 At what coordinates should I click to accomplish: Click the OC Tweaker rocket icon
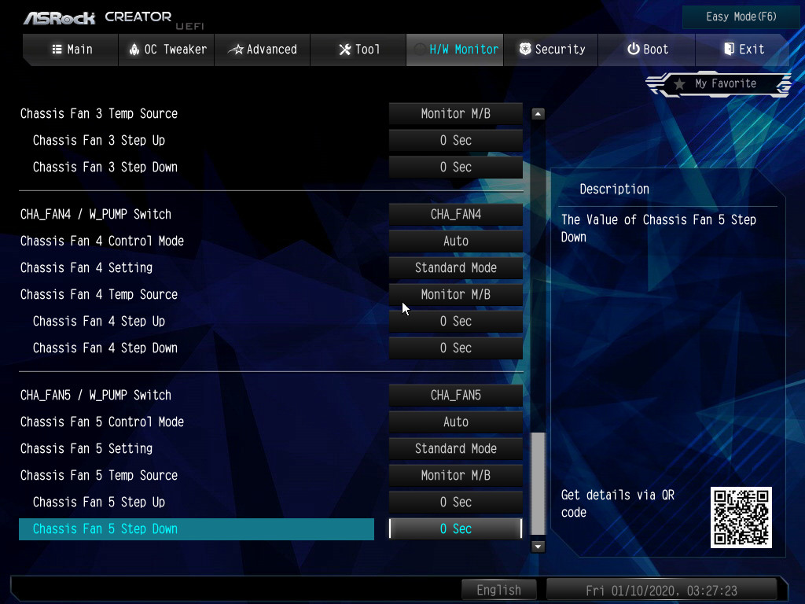pos(134,50)
